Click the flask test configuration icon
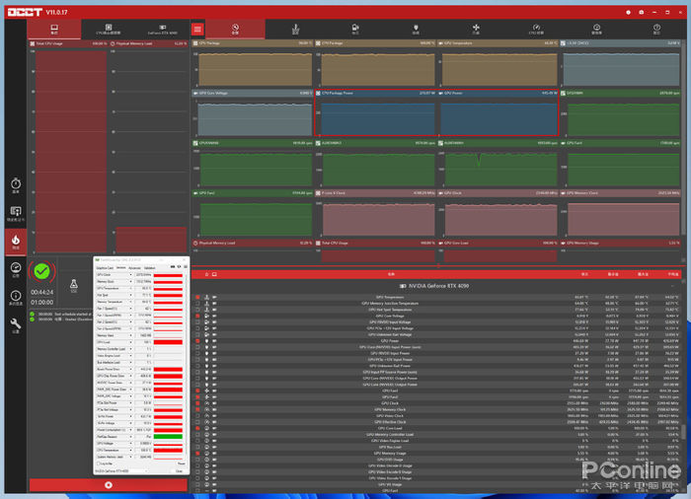The width and height of the screenshot is (691, 499). (74, 285)
